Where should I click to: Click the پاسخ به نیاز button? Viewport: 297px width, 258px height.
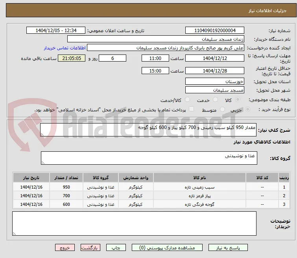(228, 248)
